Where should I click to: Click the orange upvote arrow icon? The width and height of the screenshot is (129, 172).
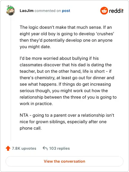8,148
